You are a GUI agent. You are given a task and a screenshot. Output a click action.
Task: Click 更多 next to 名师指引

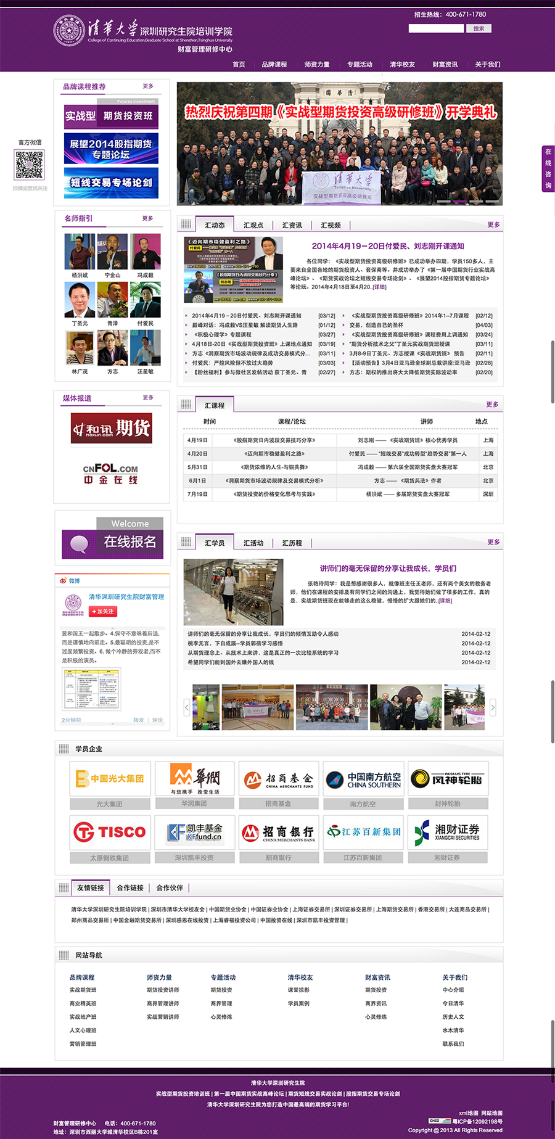pyautogui.click(x=148, y=218)
